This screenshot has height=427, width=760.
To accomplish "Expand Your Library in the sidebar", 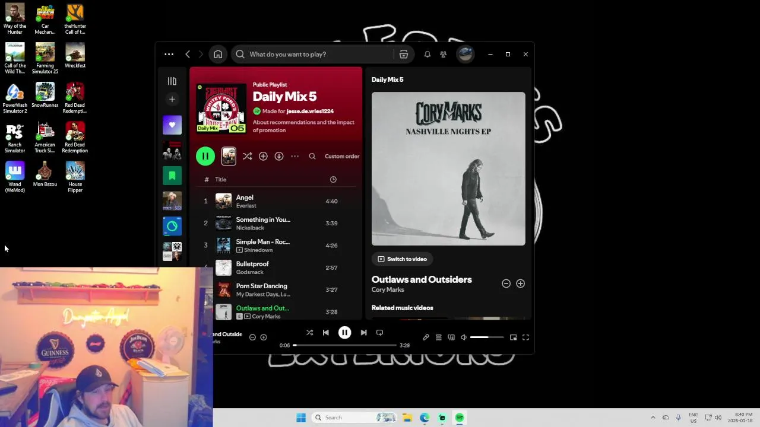I will click(172, 81).
